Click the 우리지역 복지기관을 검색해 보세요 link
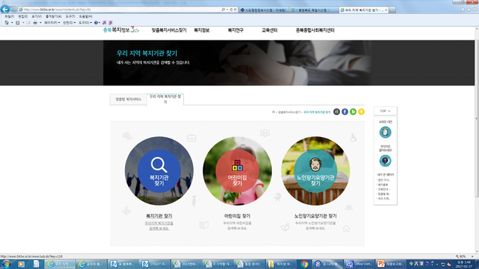 point(159,226)
